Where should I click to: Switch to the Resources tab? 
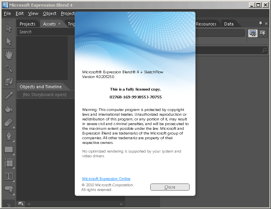click(x=206, y=24)
